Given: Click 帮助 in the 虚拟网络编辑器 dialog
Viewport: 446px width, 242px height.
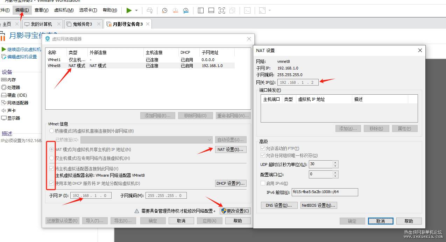Looking at the screenshot, I should 238,221.
